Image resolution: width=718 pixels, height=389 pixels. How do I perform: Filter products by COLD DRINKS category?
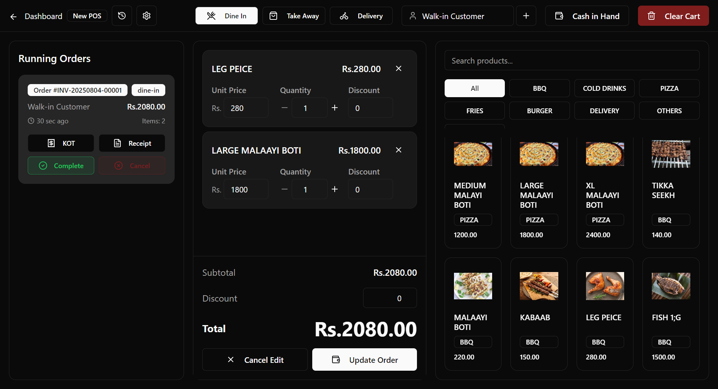click(x=604, y=88)
